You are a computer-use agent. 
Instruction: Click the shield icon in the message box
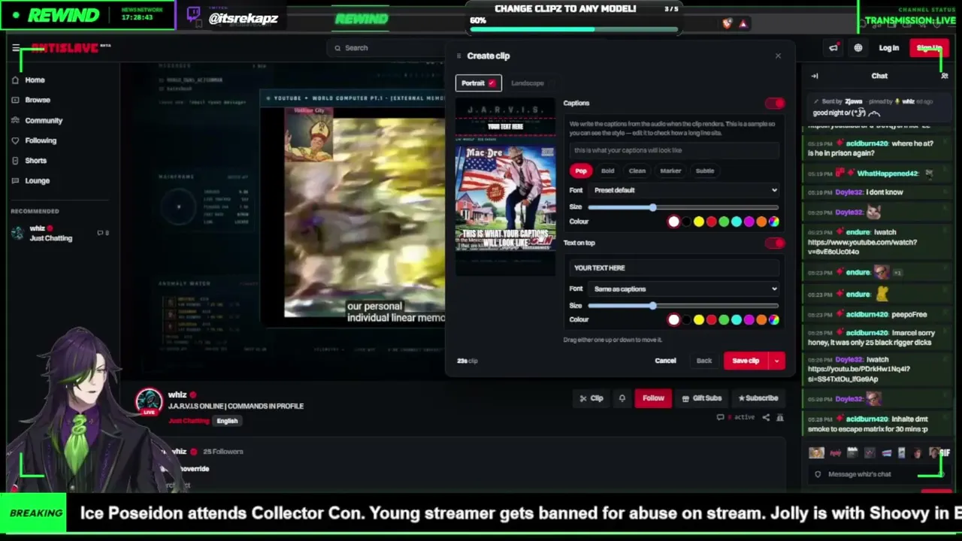pyautogui.click(x=818, y=474)
